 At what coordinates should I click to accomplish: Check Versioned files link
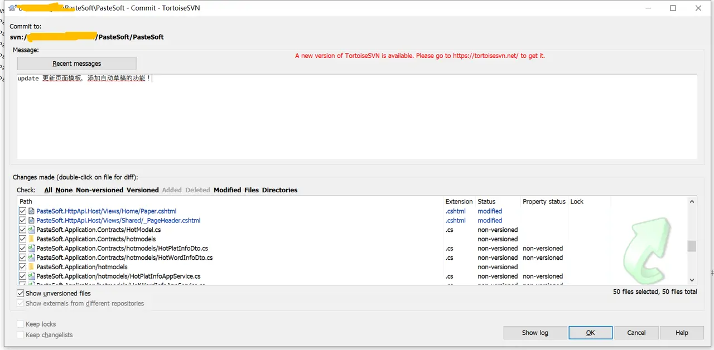(x=143, y=190)
